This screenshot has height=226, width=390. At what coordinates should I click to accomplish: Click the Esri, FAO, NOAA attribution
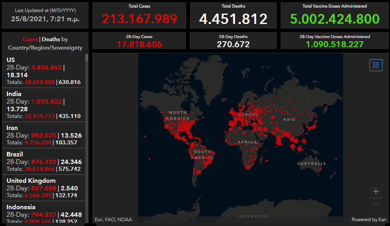(x=113, y=219)
